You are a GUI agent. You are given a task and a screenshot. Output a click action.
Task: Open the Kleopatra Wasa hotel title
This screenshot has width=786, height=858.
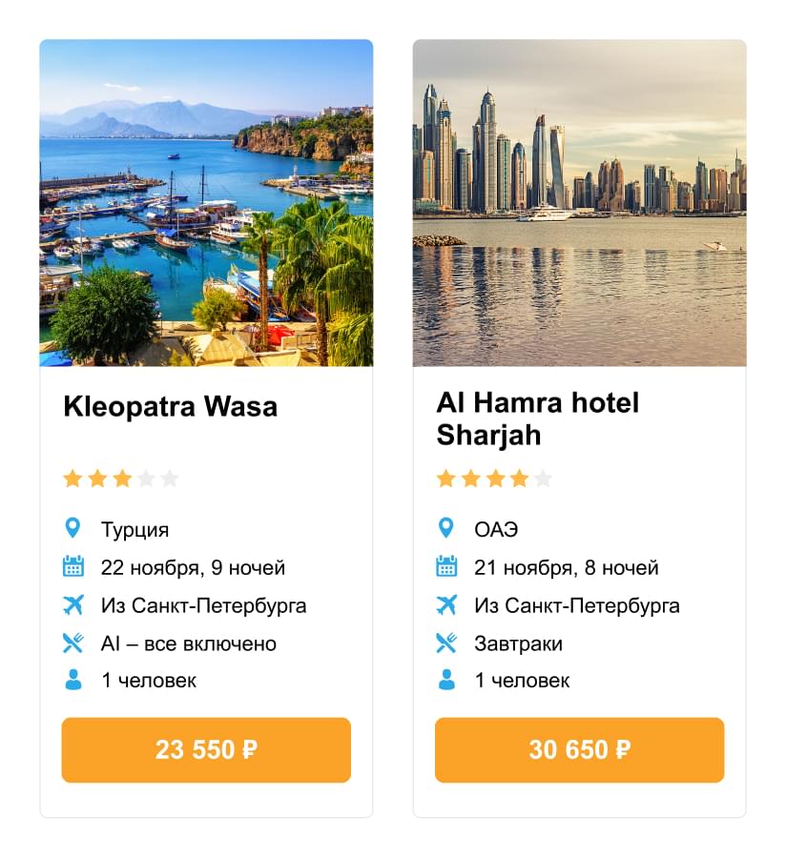(170, 406)
